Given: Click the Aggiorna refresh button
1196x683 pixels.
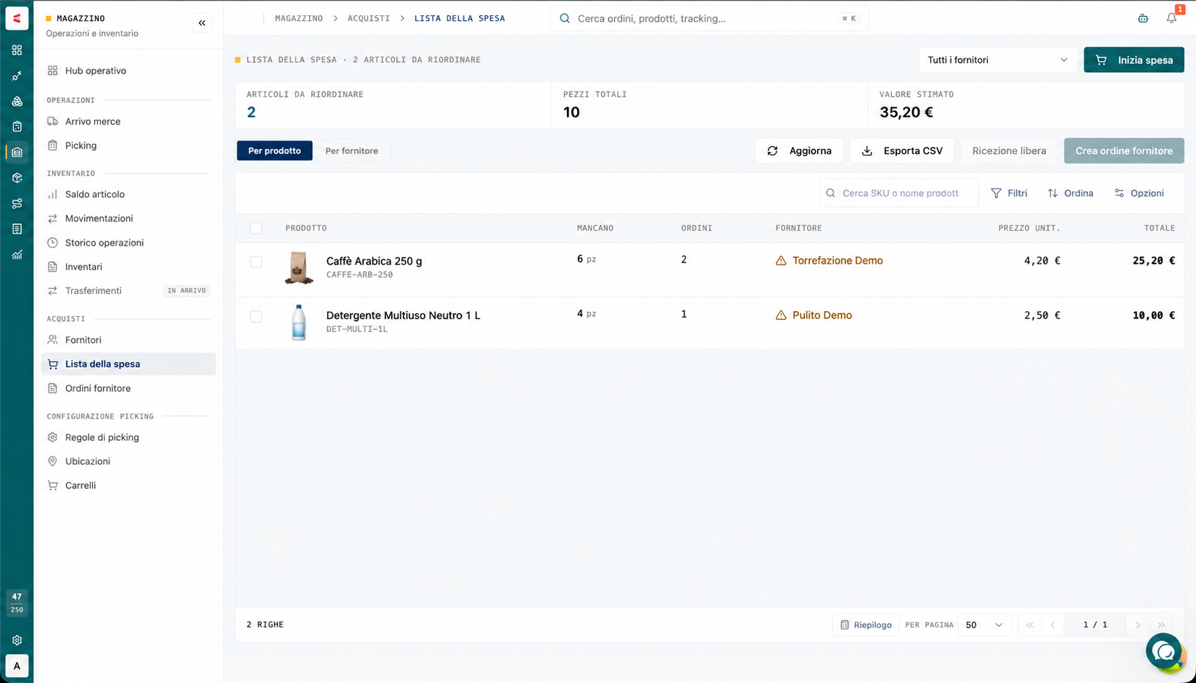Looking at the screenshot, I should coord(799,151).
